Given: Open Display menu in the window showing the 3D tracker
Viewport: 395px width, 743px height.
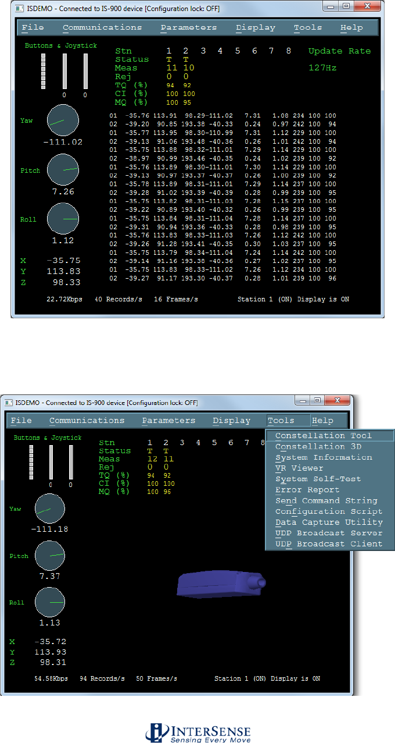Looking at the screenshot, I should click(x=232, y=420).
